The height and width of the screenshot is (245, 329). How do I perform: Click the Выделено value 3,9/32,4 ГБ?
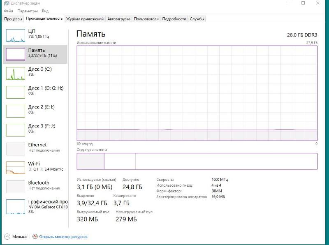point(92,203)
